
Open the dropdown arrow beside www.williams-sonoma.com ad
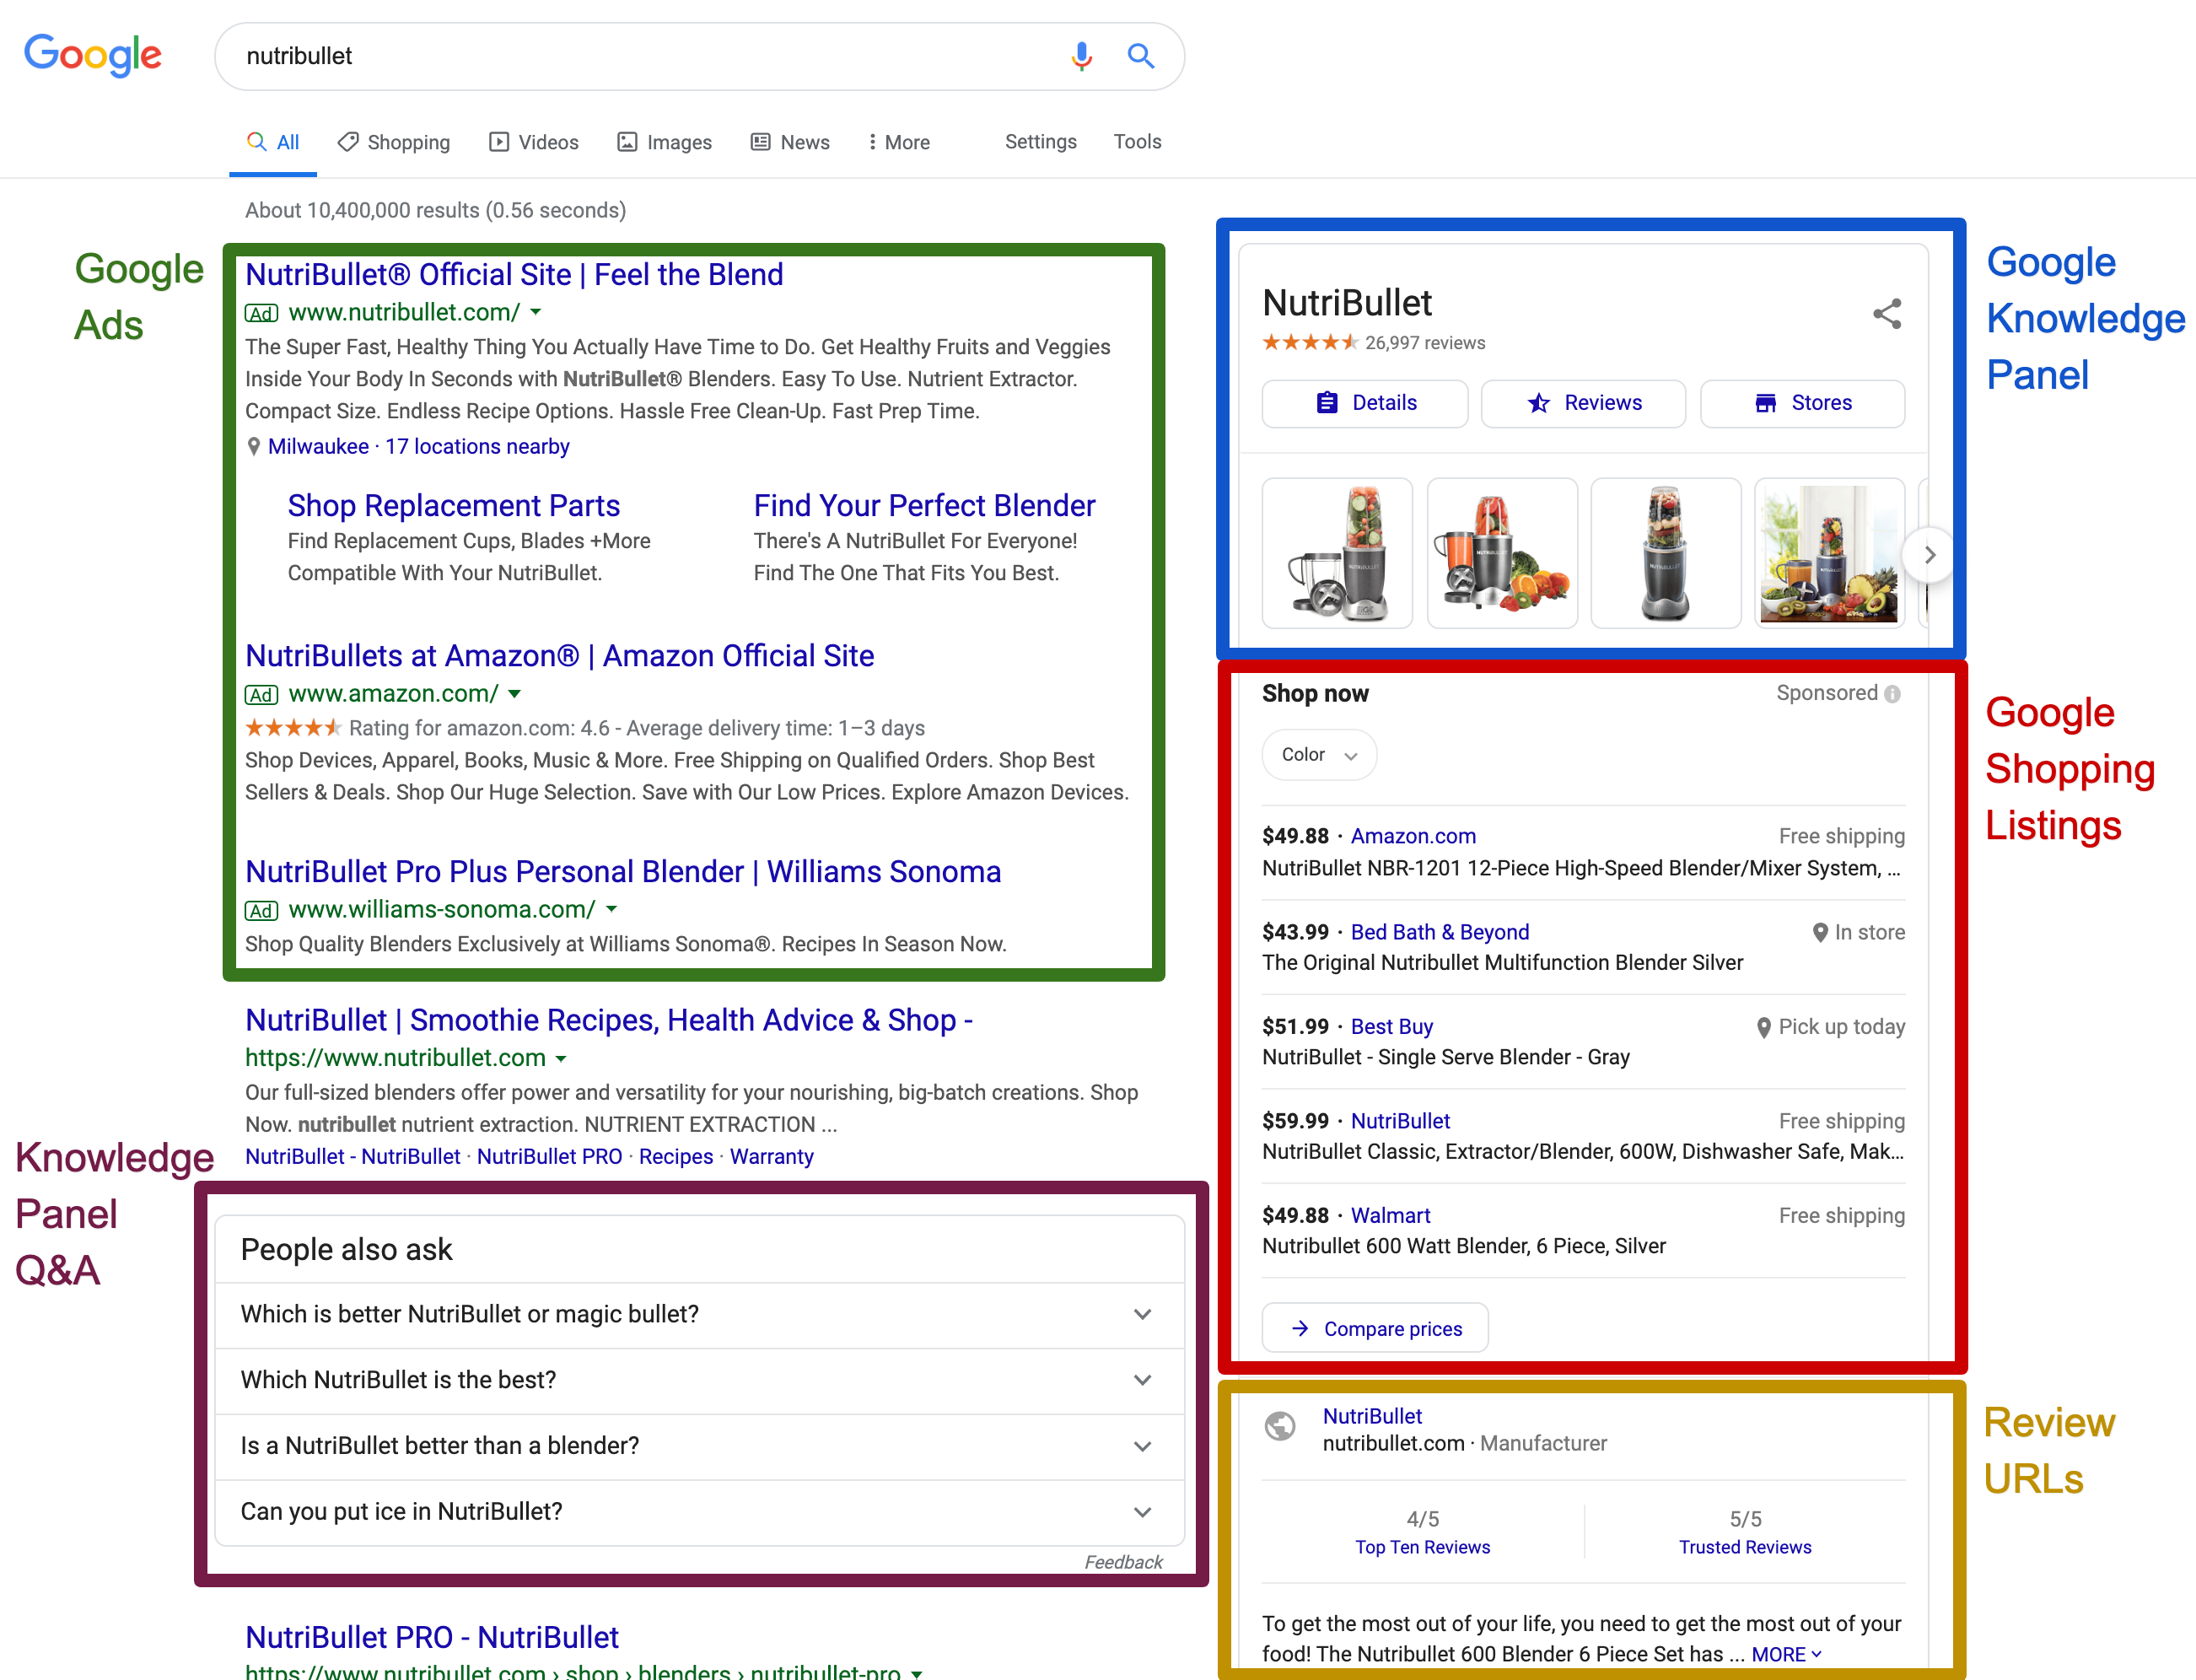pyautogui.click(x=612, y=909)
